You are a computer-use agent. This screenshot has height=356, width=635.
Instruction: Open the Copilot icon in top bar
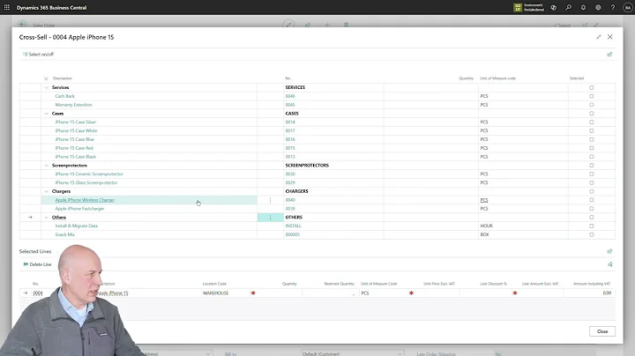(x=554, y=7)
